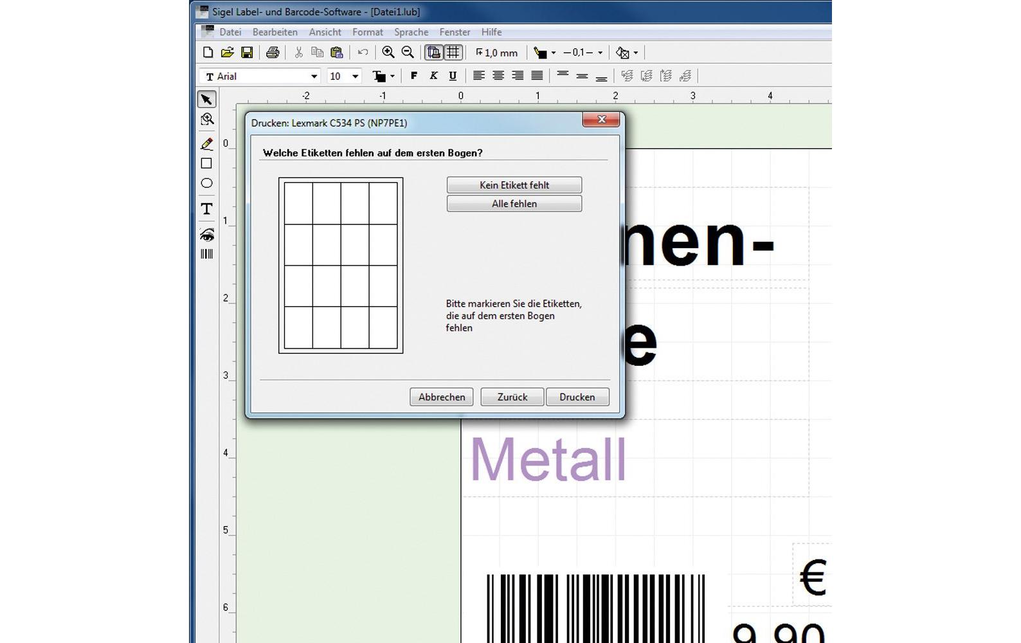Select the barcode tool in left toolbox
This screenshot has width=1021, height=643.
pyautogui.click(x=206, y=254)
